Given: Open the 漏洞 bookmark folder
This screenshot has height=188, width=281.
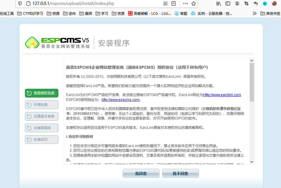Looking at the screenshot, I should tap(86, 13).
